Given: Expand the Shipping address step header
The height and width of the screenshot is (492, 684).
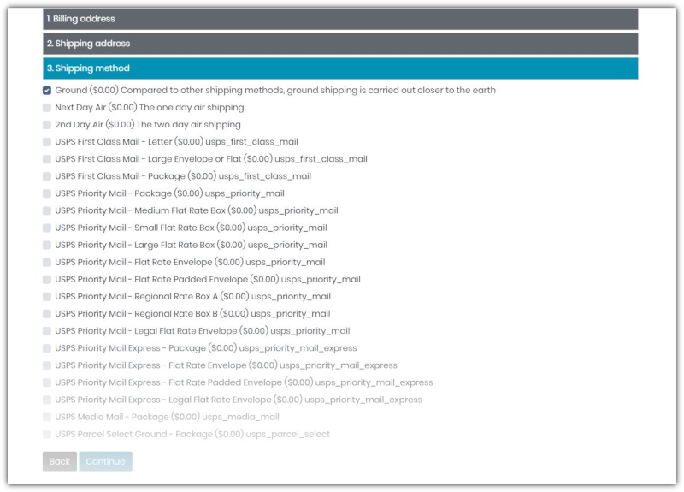Looking at the screenshot, I should point(340,44).
